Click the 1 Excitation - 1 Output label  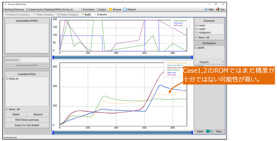(93, 9)
